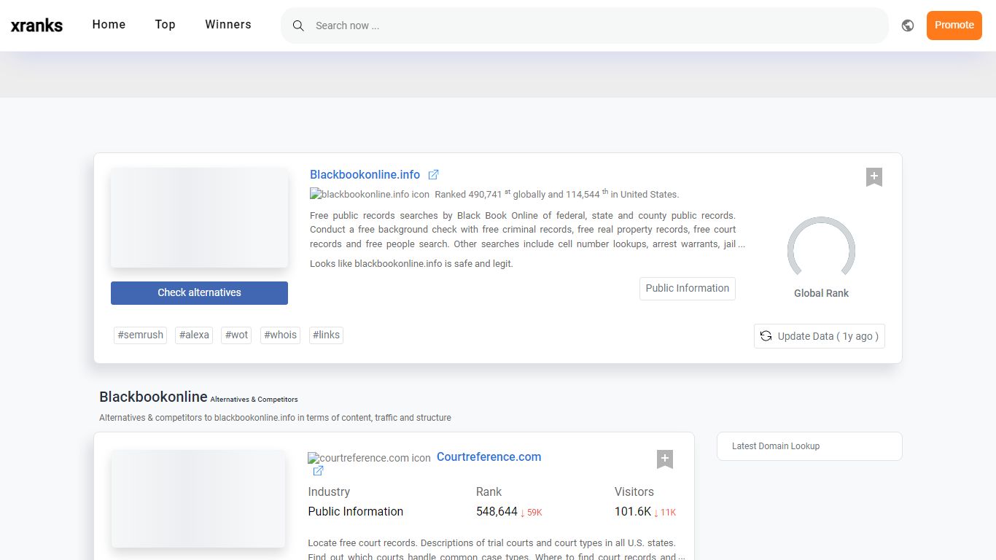Click Public Information under Industry
This screenshot has height=560, width=996.
[x=356, y=512]
